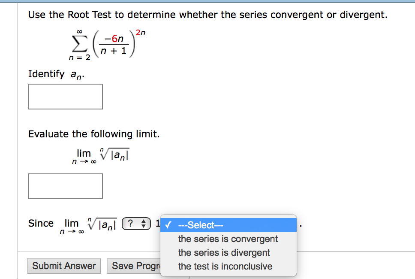The height and width of the screenshot is (279, 415).
Task: Click the Save Progress button
Action: pos(134,266)
